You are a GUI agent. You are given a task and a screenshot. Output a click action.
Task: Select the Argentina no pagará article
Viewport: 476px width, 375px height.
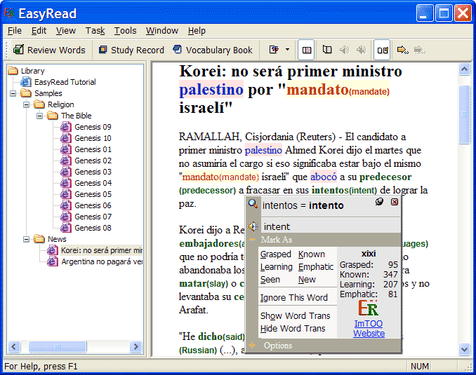click(x=102, y=261)
